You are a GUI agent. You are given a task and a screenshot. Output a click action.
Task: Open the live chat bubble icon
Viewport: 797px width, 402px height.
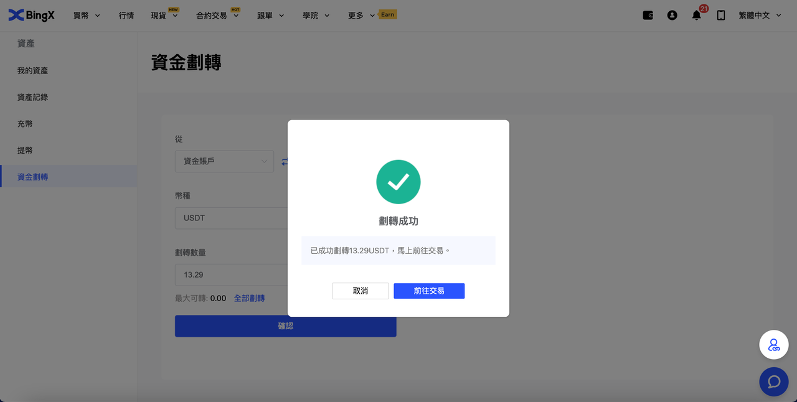tap(773, 381)
